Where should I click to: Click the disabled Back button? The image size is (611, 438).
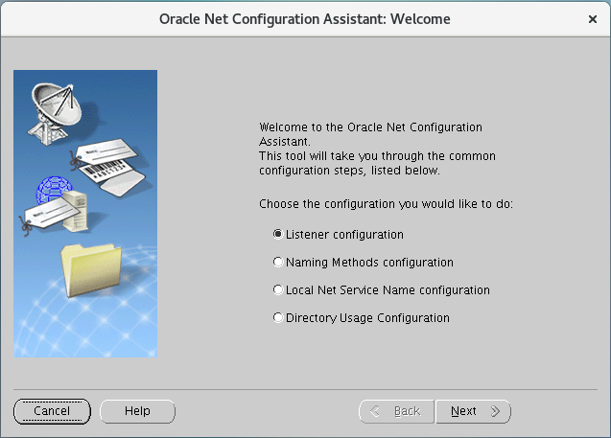(396, 411)
